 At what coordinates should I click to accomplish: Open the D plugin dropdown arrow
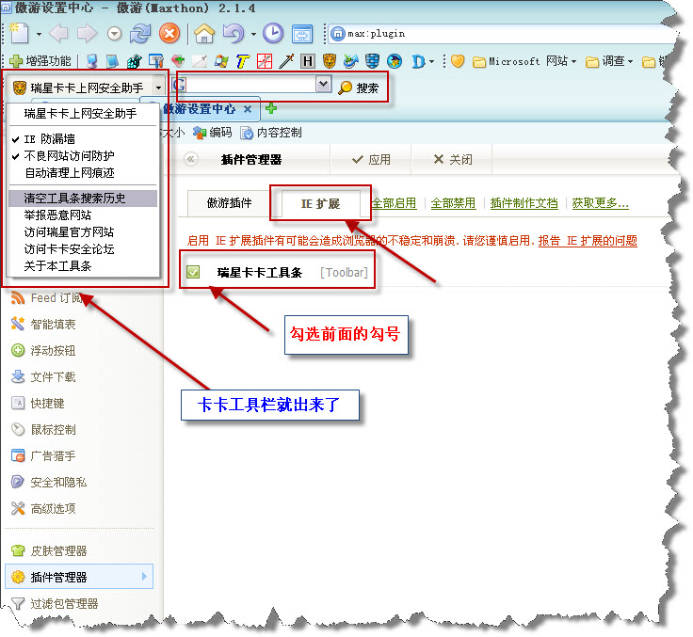click(432, 61)
